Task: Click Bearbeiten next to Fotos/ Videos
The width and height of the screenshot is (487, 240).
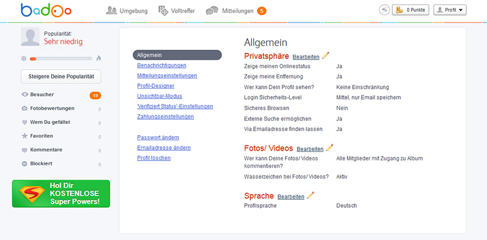Action: click(310, 149)
